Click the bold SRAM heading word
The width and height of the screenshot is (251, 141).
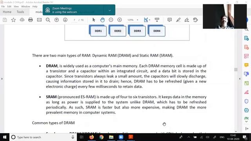[x=51, y=97]
